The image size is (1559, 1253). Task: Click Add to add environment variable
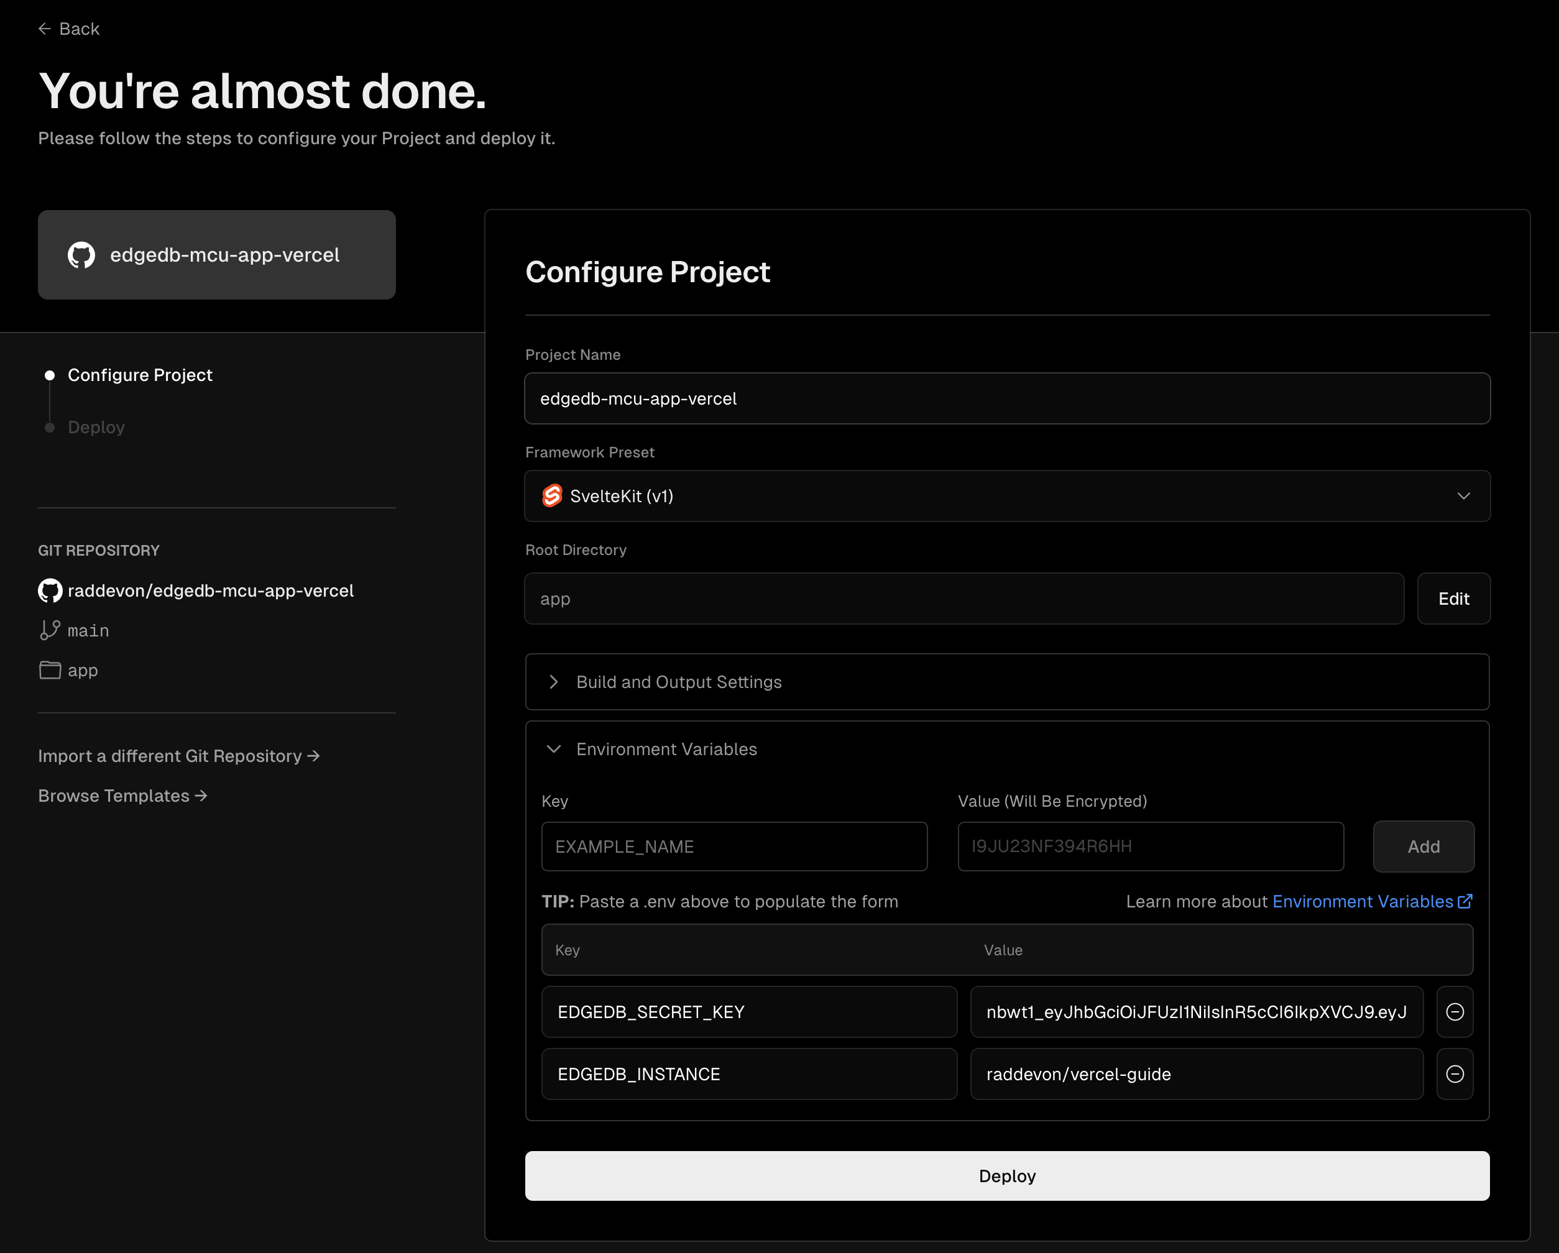1423,847
